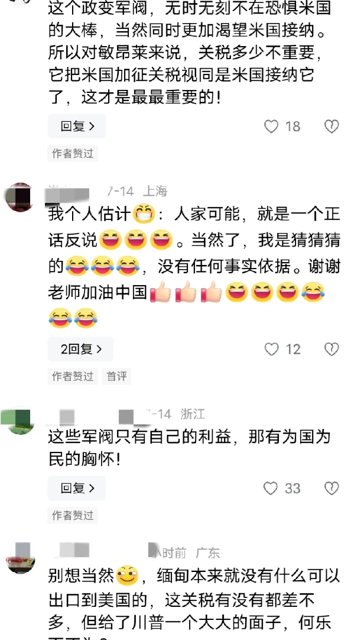The width and height of the screenshot is (348, 640).
Task: Like the comment with 18 likes
Action: [271, 127]
